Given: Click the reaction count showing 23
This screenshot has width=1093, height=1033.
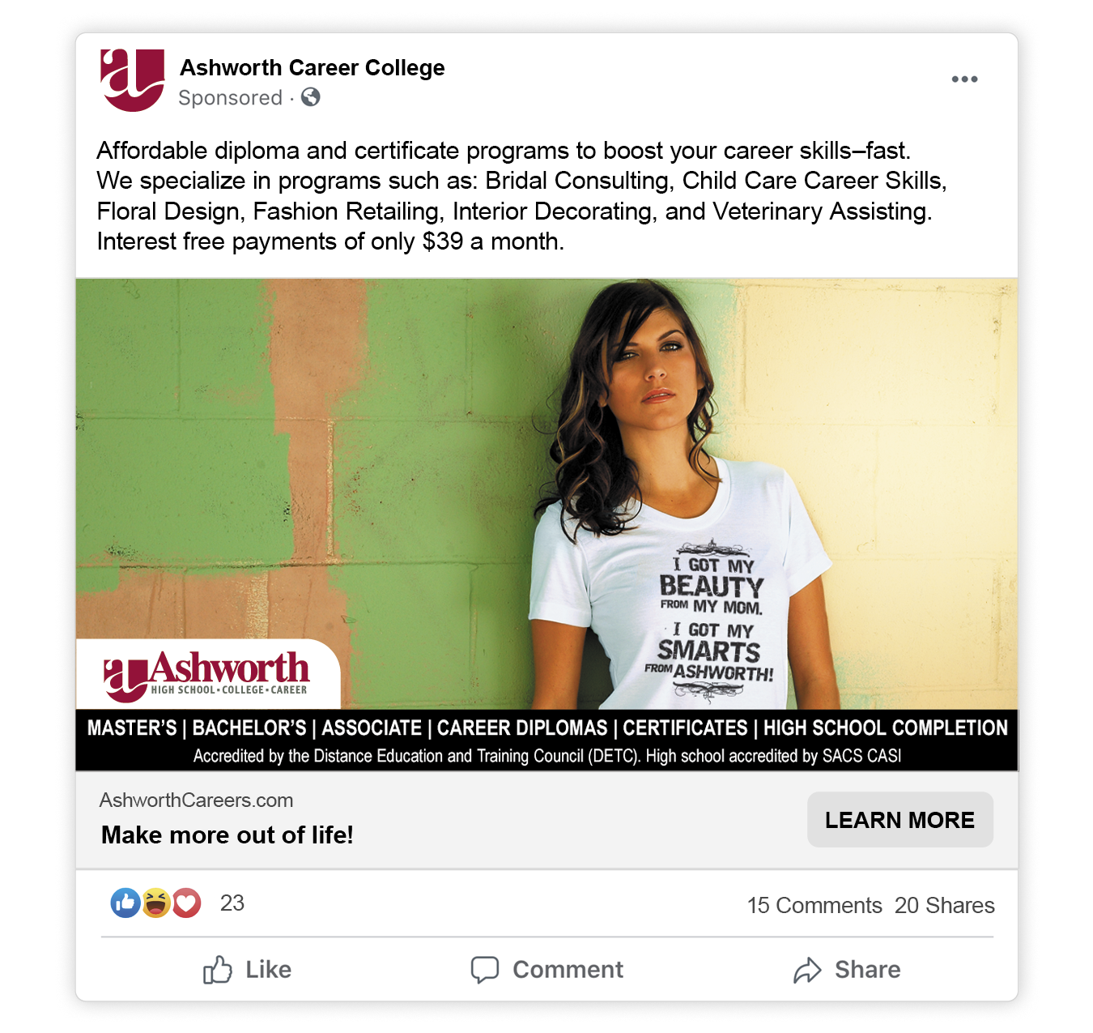Looking at the screenshot, I should [x=231, y=903].
